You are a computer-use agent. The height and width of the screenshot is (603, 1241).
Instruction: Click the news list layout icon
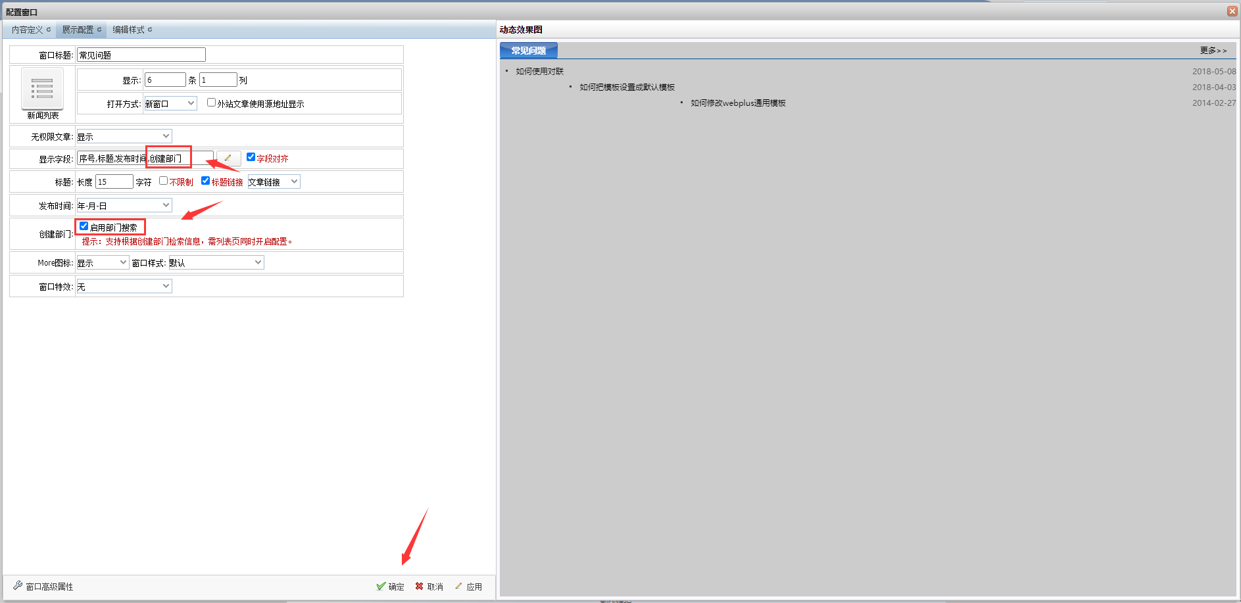tap(42, 89)
